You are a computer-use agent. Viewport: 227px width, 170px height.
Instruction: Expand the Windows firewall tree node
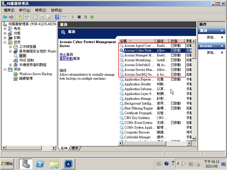[10, 51]
